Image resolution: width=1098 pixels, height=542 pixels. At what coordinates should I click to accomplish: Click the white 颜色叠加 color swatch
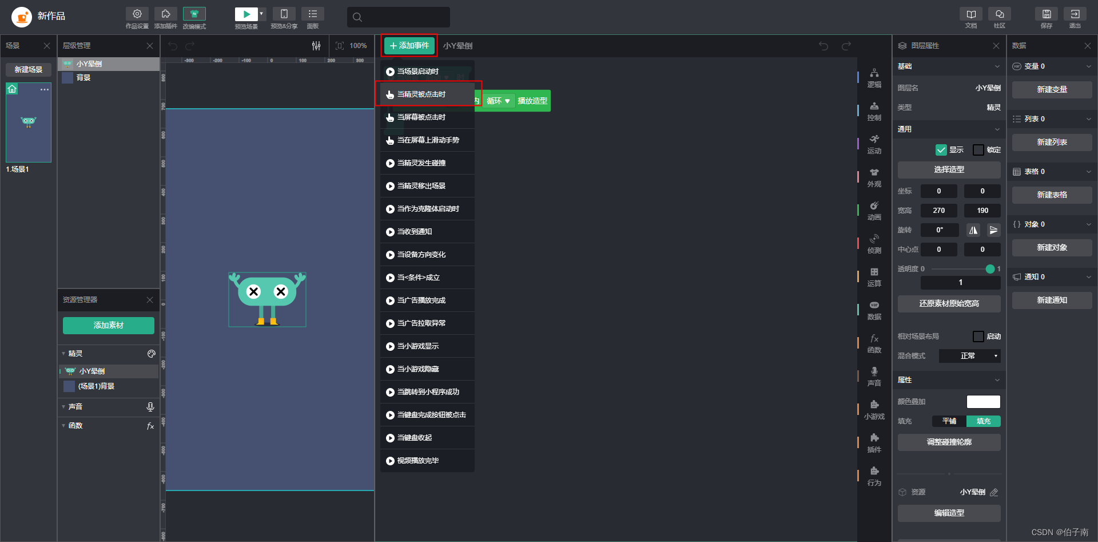[x=983, y=402]
